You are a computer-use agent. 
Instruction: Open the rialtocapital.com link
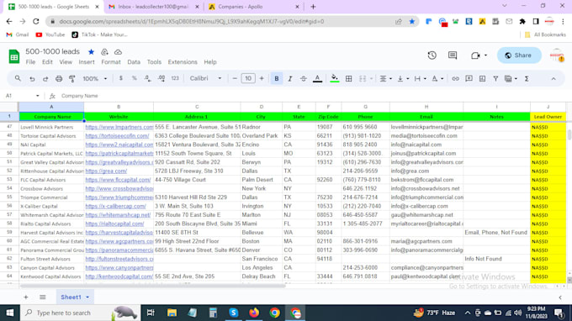click(x=114, y=224)
